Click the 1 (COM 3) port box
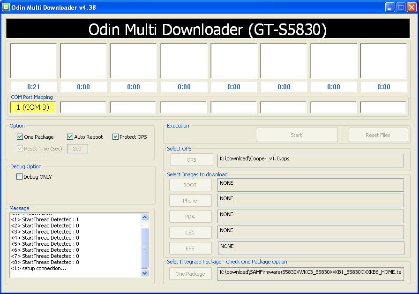This screenshot has height=294, width=419. 33,107
